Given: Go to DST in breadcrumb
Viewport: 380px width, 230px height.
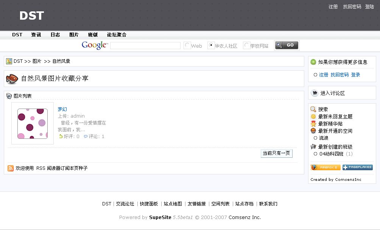Looking at the screenshot, I should 18,61.
